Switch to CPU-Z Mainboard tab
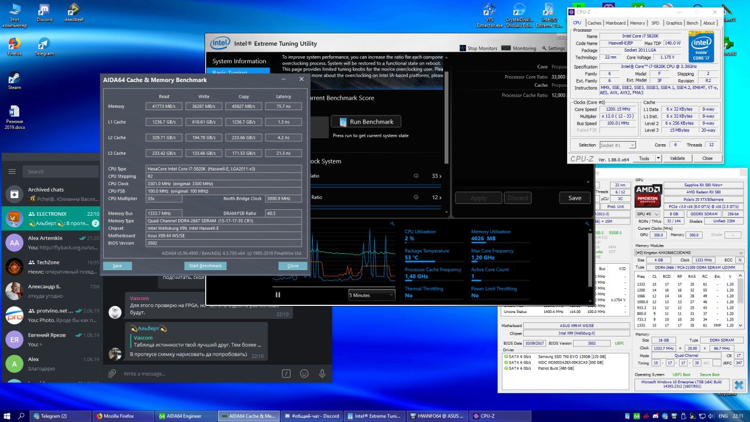750x422 pixels. pyautogui.click(x=615, y=23)
